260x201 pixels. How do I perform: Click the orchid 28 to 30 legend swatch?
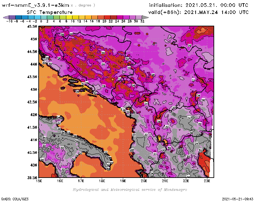[133, 17]
